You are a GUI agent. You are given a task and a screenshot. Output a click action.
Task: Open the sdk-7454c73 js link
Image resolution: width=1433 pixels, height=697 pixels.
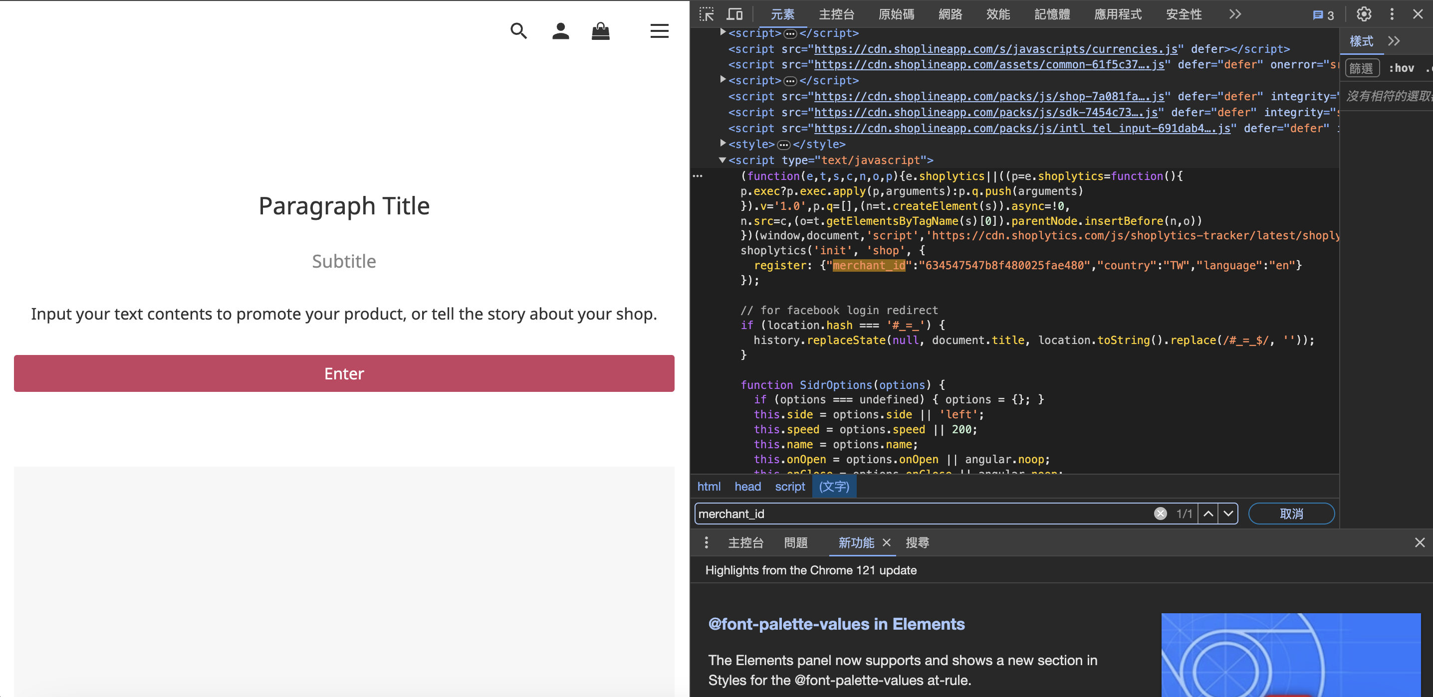coord(985,112)
